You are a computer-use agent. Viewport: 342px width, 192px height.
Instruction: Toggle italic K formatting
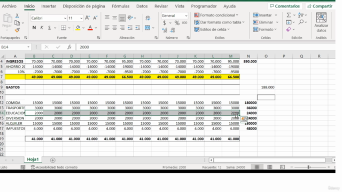click(x=42, y=28)
